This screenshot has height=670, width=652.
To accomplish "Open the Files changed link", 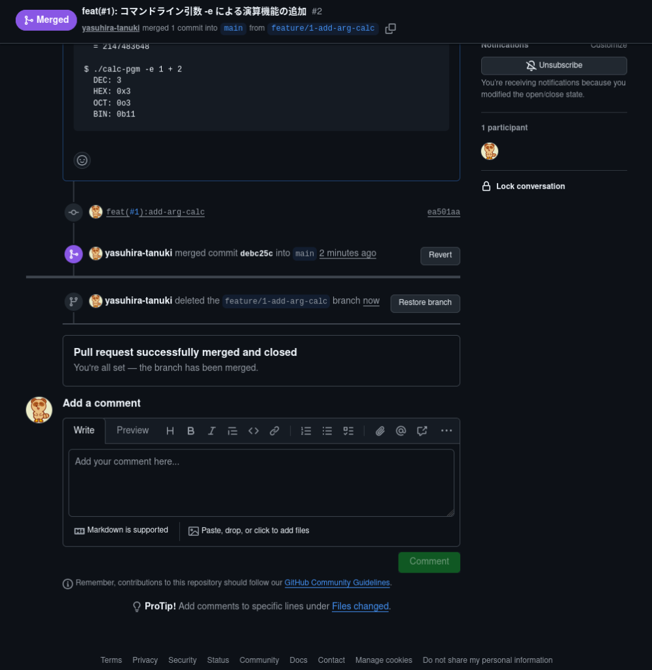I will (360, 607).
